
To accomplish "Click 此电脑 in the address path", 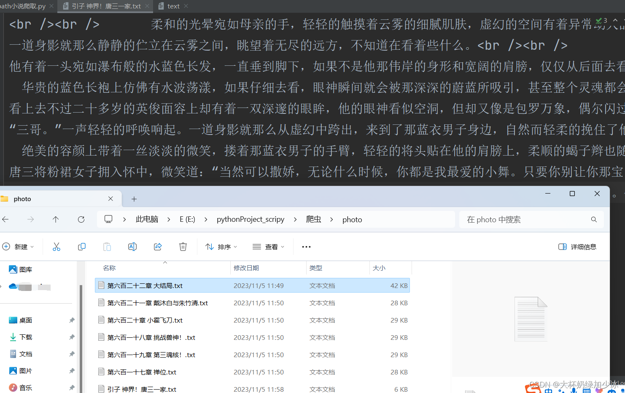I will pos(147,219).
